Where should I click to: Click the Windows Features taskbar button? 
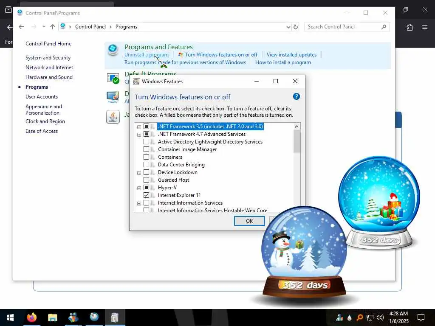[115, 318]
